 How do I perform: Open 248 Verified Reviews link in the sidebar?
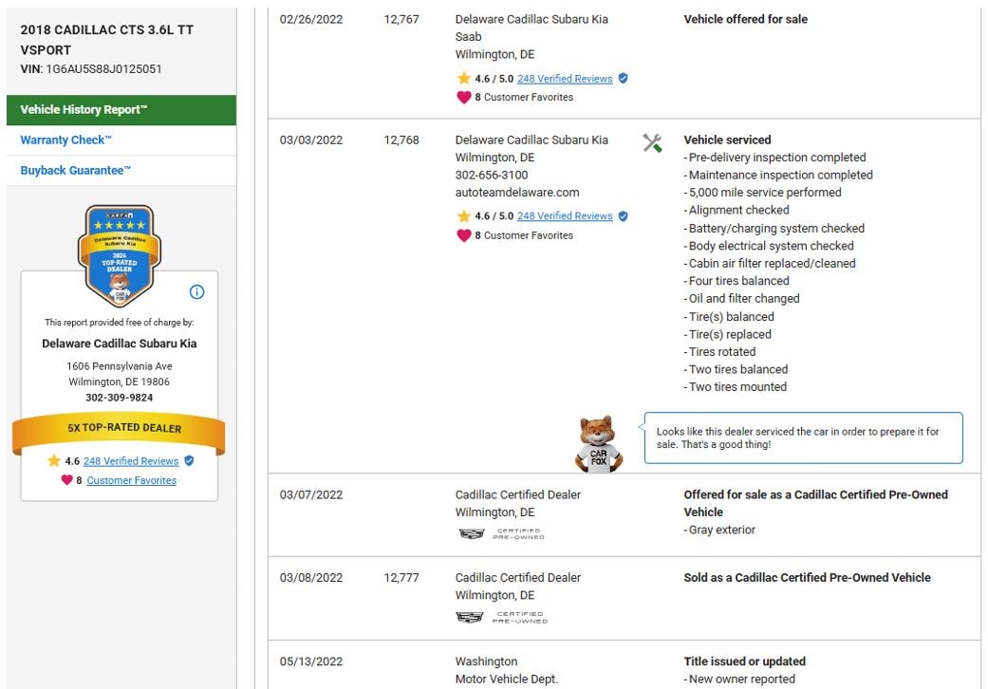click(x=131, y=461)
